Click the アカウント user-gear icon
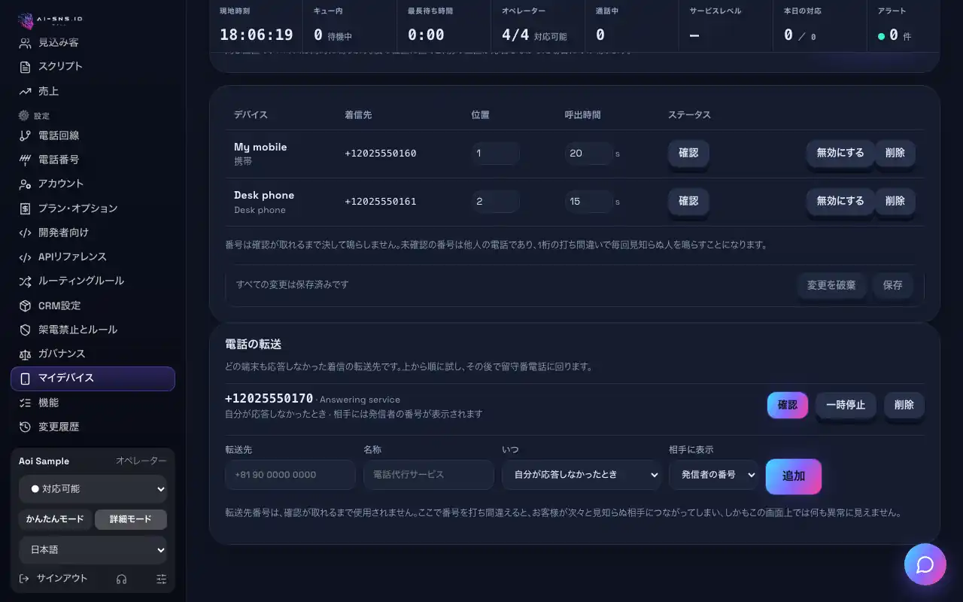 point(25,184)
